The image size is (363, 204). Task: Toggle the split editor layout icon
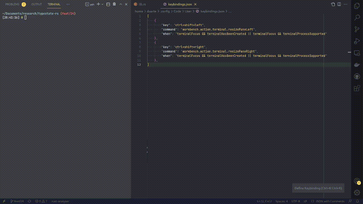tap(339, 4)
